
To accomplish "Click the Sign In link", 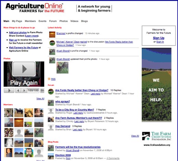I will [x=160, y=42].
